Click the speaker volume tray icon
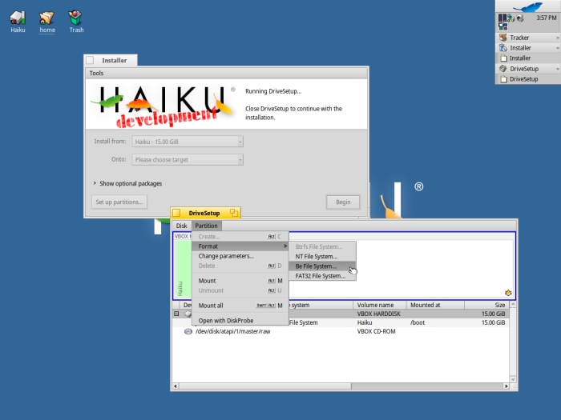 519,18
